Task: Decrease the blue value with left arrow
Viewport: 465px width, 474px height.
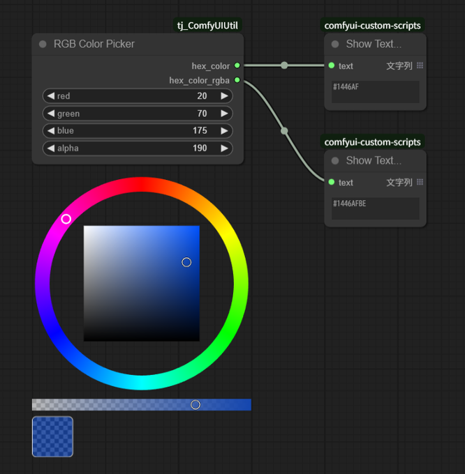Action: [51, 131]
